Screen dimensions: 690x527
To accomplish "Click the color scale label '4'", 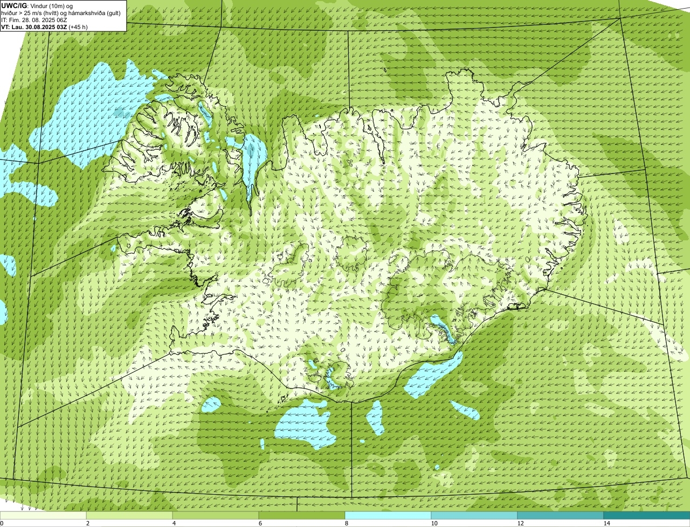I will [174, 523].
